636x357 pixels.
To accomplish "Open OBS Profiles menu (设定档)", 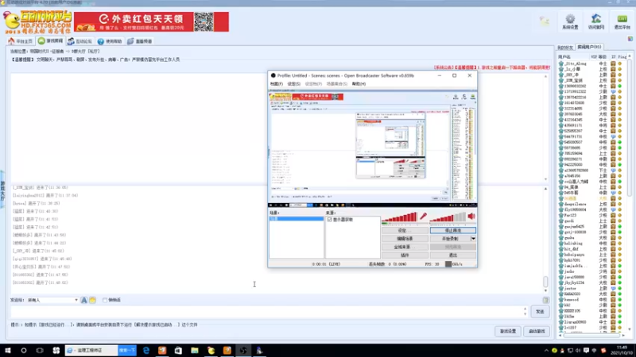I will pos(313,84).
